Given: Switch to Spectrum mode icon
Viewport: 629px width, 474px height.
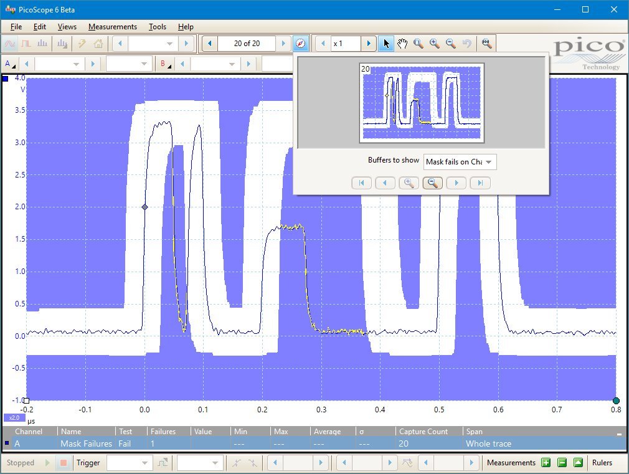Looking at the screenshot, I should tap(42, 44).
